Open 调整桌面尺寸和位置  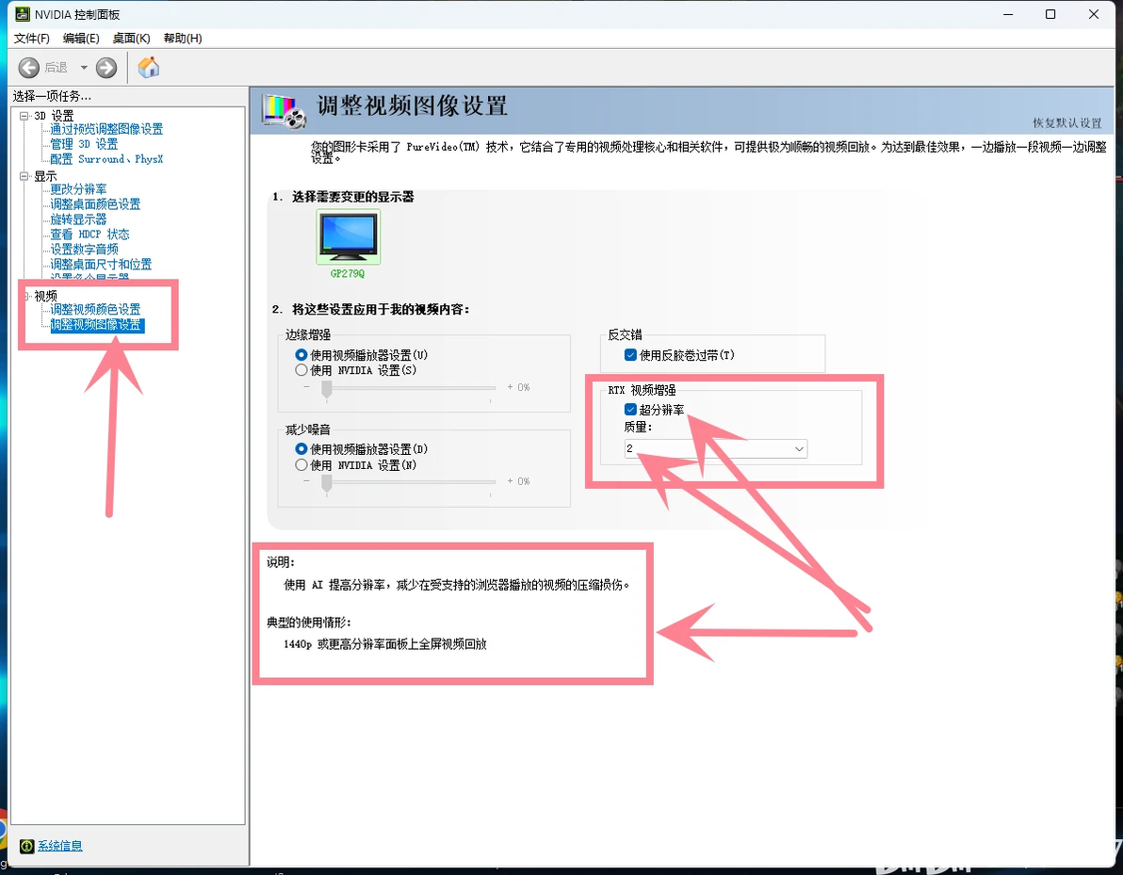pyautogui.click(x=101, y=265)
